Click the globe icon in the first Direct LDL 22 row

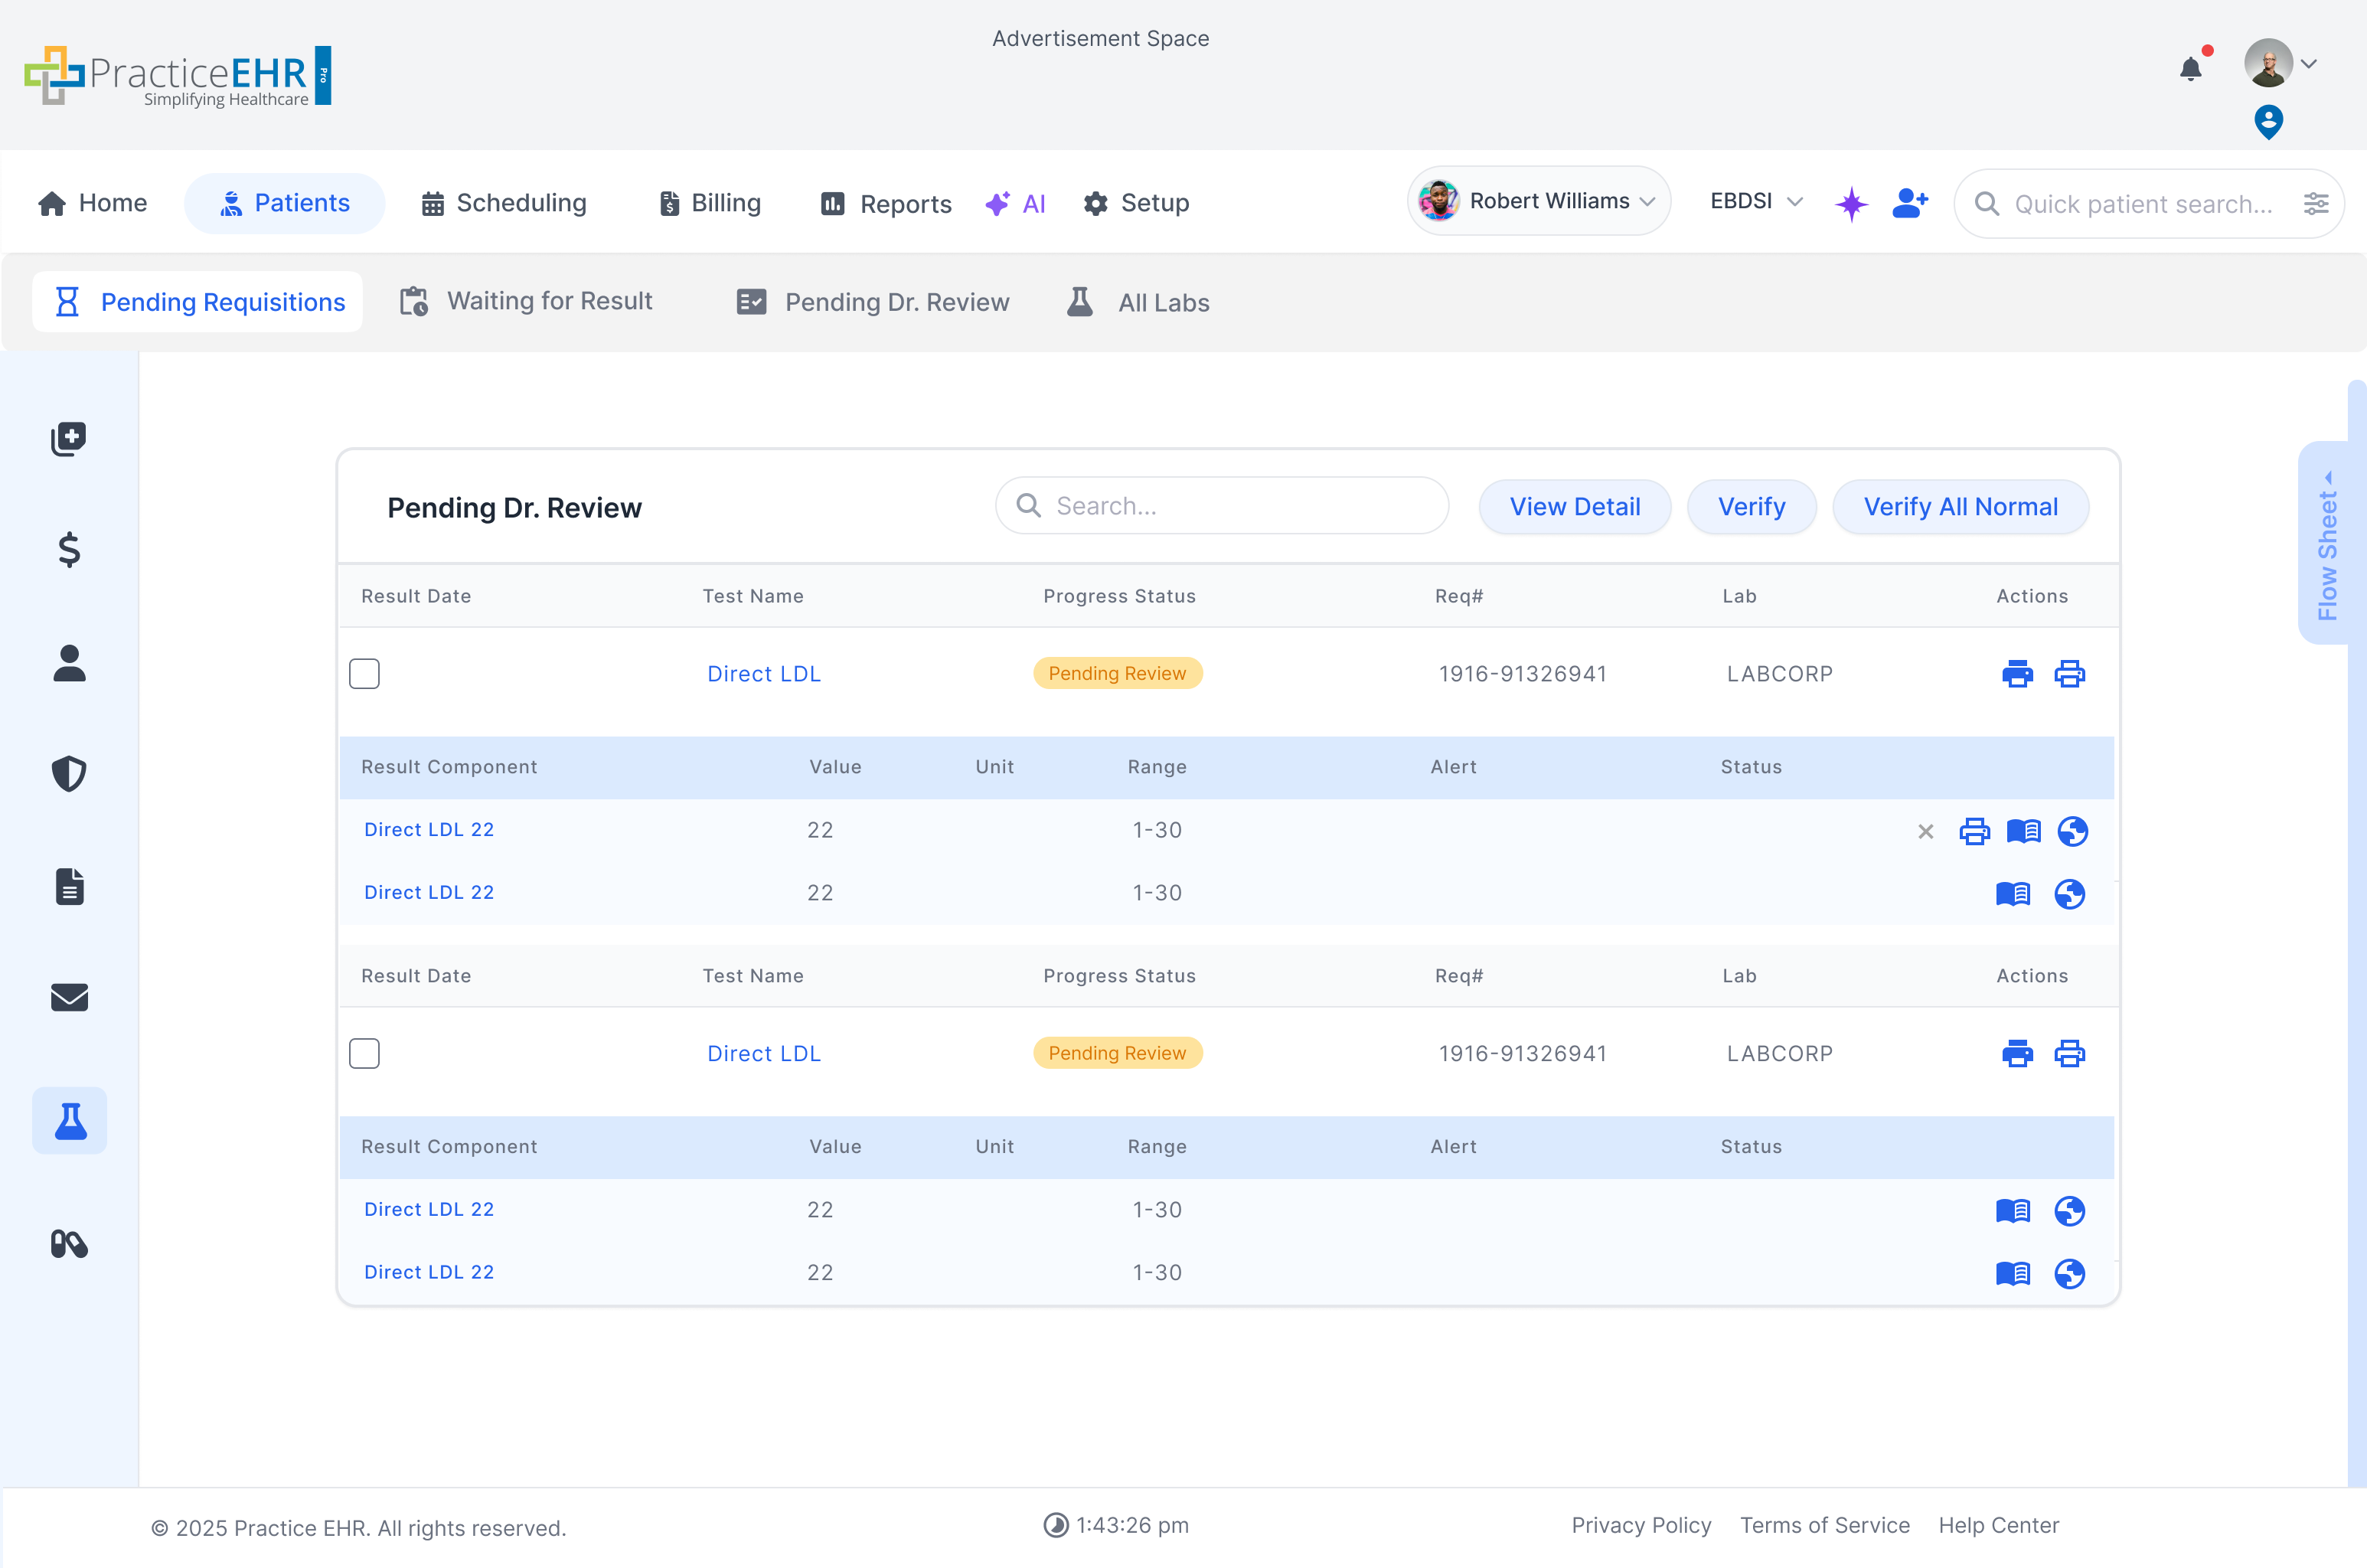click(2072, 831)
